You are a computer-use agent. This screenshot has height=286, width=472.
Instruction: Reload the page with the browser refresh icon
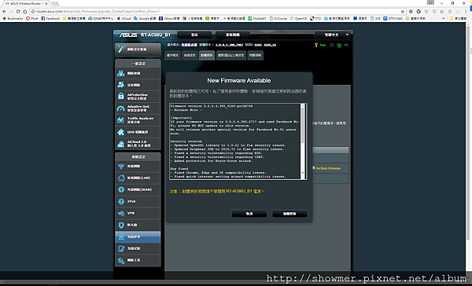click(18, 12)
